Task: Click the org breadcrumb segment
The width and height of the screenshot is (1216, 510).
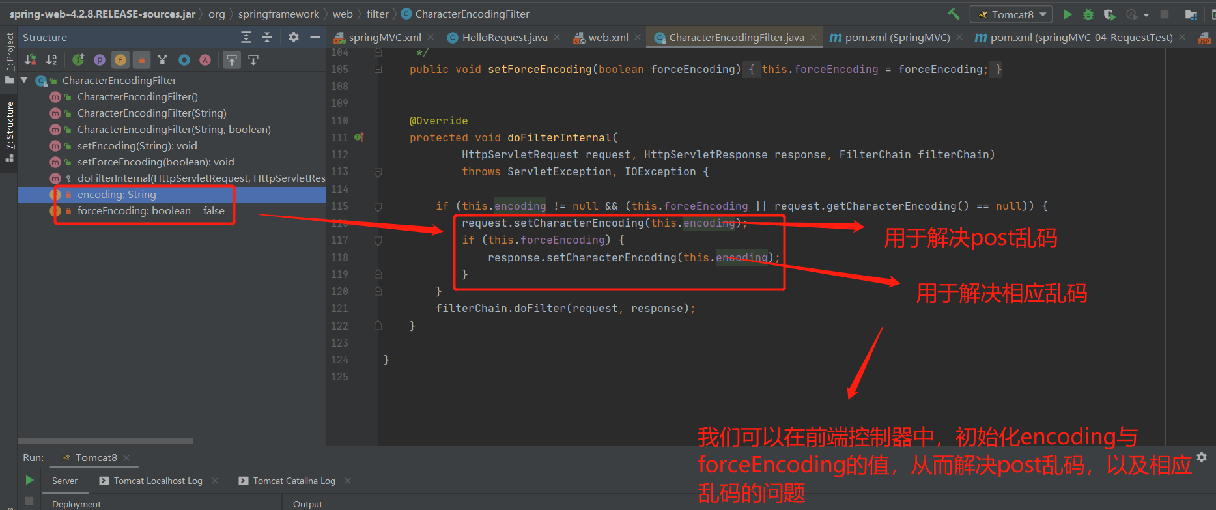Action: coord(217,14)
